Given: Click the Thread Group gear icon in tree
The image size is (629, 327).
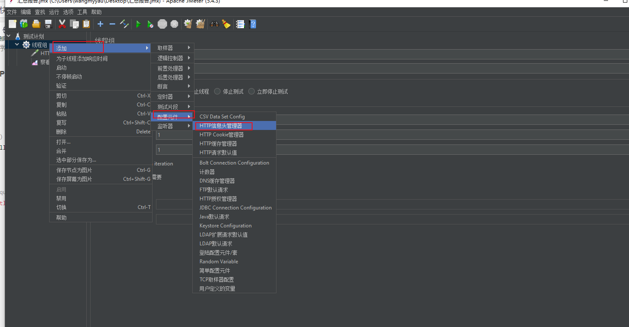Looking at the screenshot, I should (x=26, y=45).
